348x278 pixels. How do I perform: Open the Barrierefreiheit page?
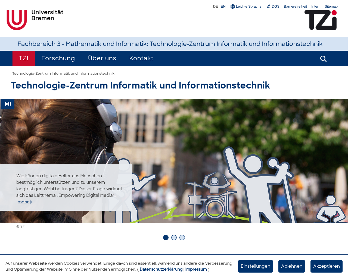(x=295, y=7)
